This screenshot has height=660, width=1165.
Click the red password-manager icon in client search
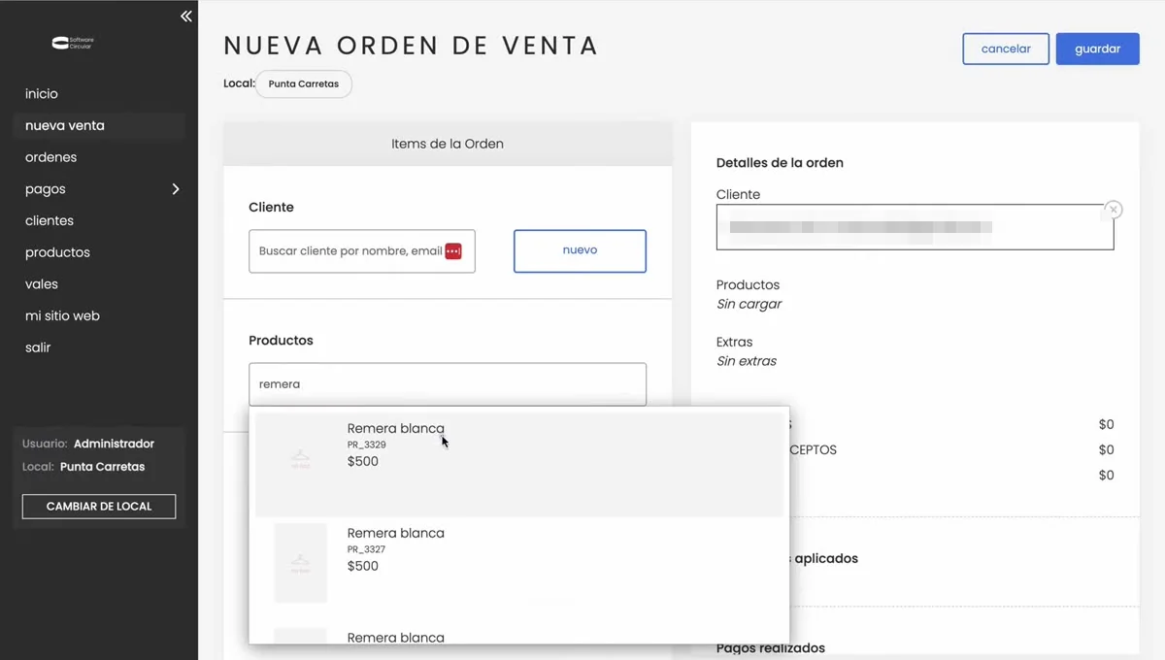[453, 251]
